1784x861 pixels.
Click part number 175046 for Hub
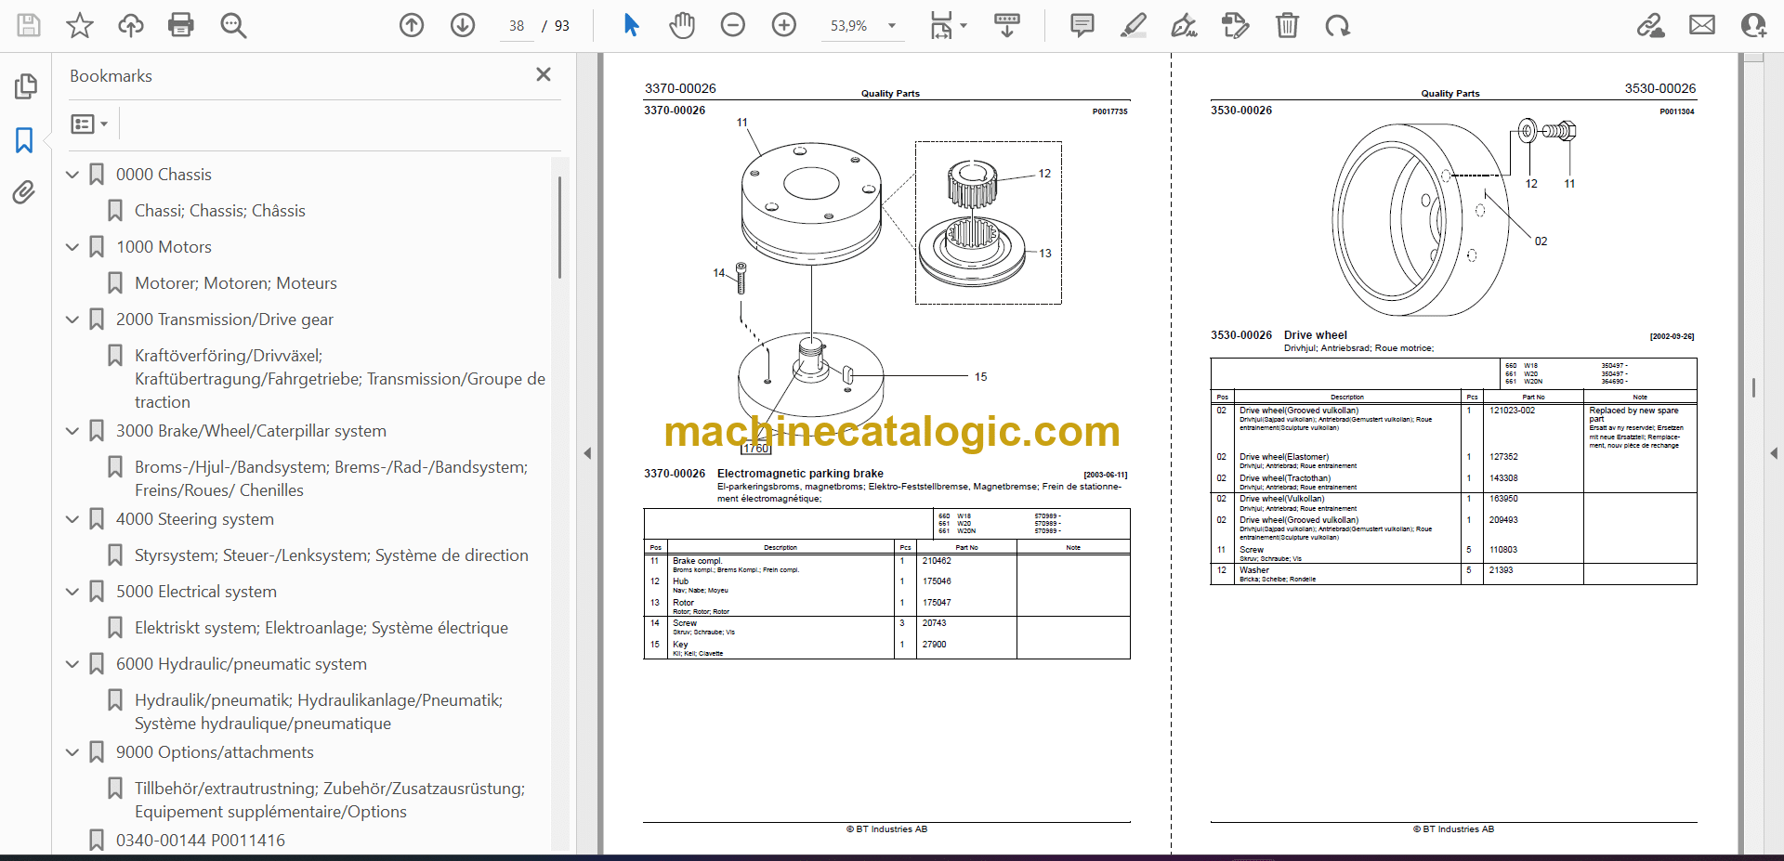click(937, 581)
